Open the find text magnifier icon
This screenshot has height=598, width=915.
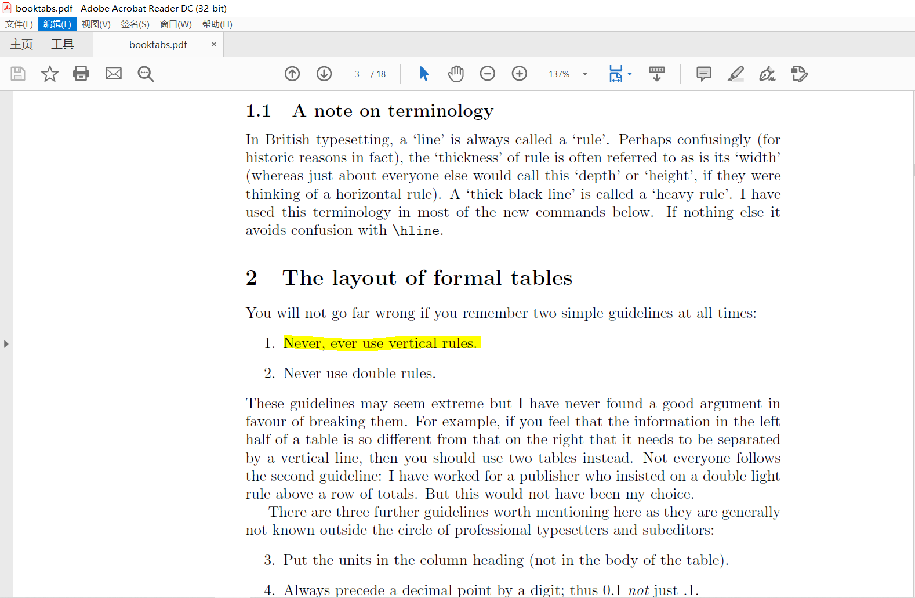click(x=146, y=74)
